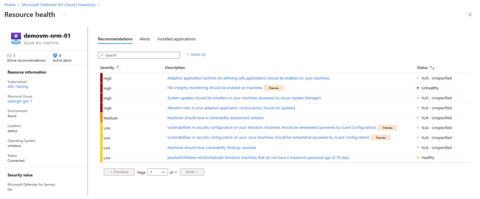Viewport: 480px width, 199px height.
Task: Click the green Healthy status dot
Action: pyautogui.click(x=418, y=157)
